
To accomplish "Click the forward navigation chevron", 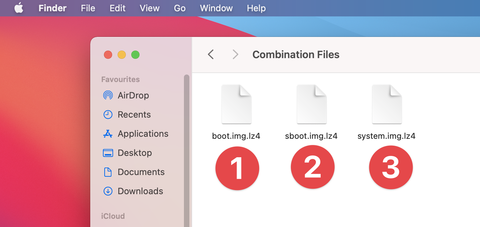I will click(235, 54).
